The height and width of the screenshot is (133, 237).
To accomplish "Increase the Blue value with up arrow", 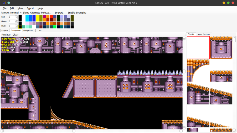I will click(x=16, y=25).
